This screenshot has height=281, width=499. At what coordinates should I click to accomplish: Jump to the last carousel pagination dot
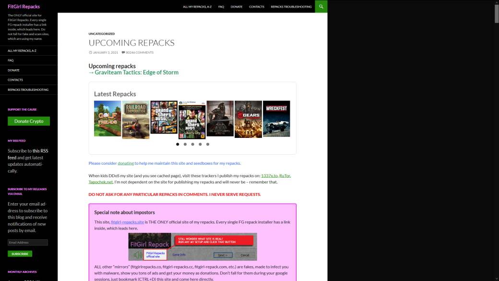coord(208,144)
